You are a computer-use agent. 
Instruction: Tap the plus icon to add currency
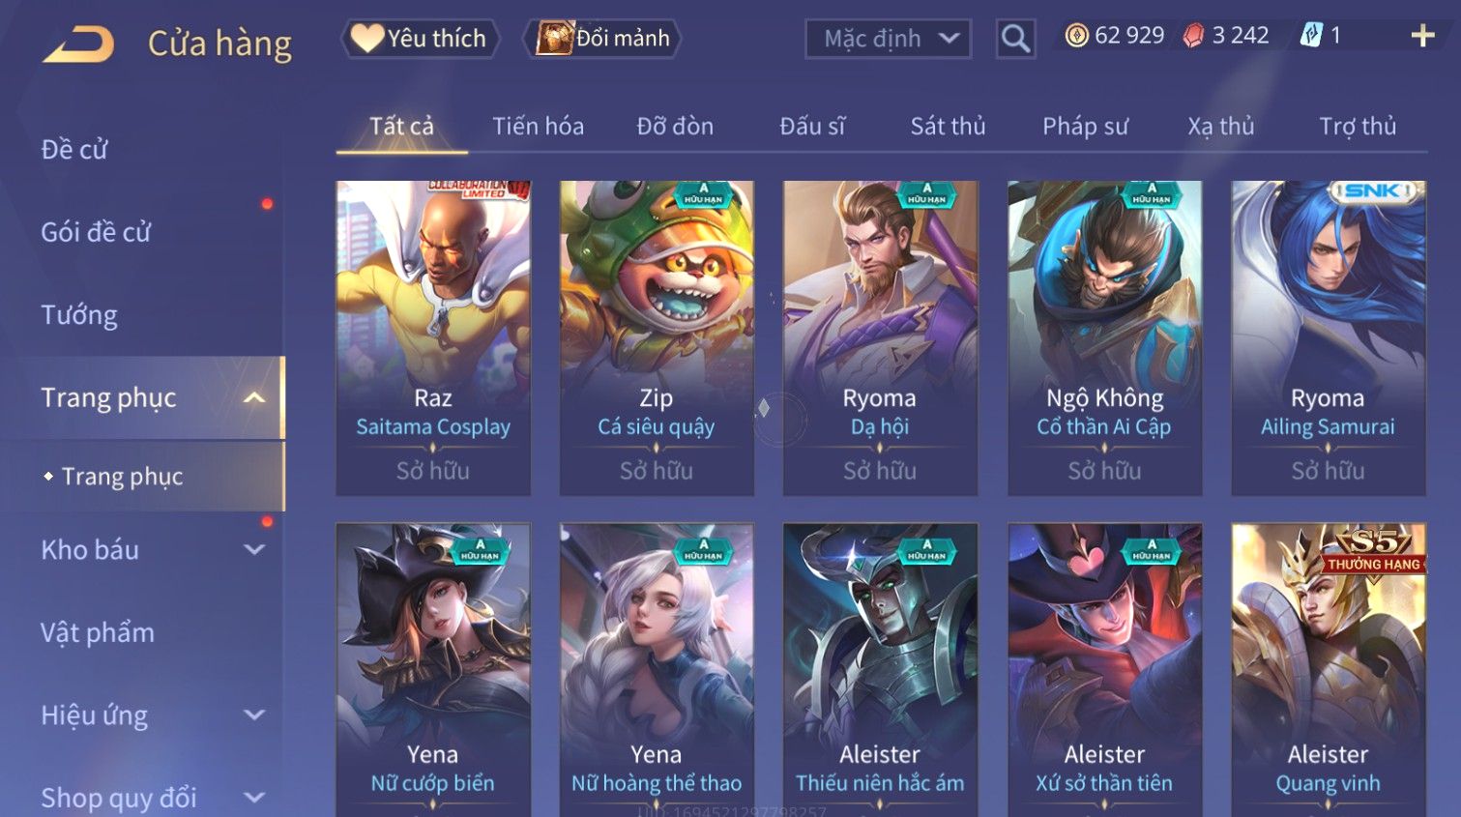pos(1422,36)
